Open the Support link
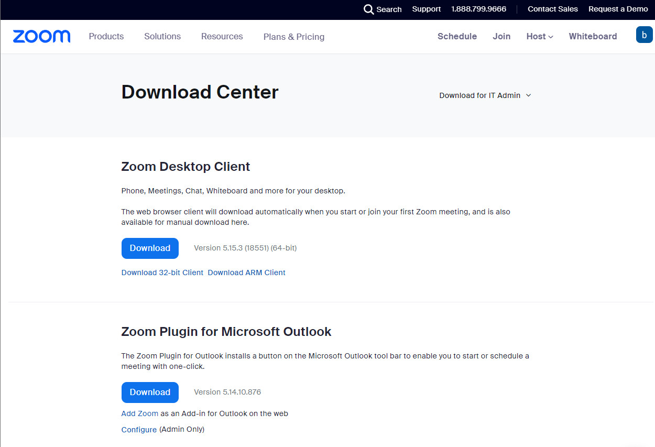 (x=427, y=9)
